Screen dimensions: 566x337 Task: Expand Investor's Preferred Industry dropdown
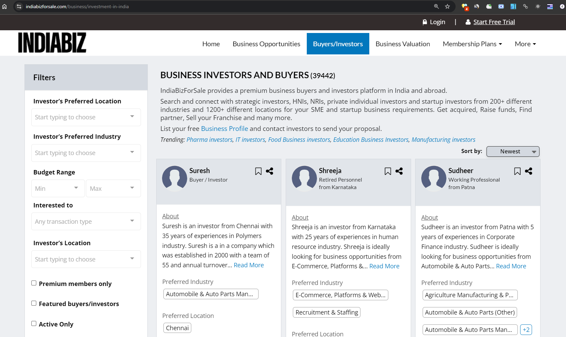point(86,153)
